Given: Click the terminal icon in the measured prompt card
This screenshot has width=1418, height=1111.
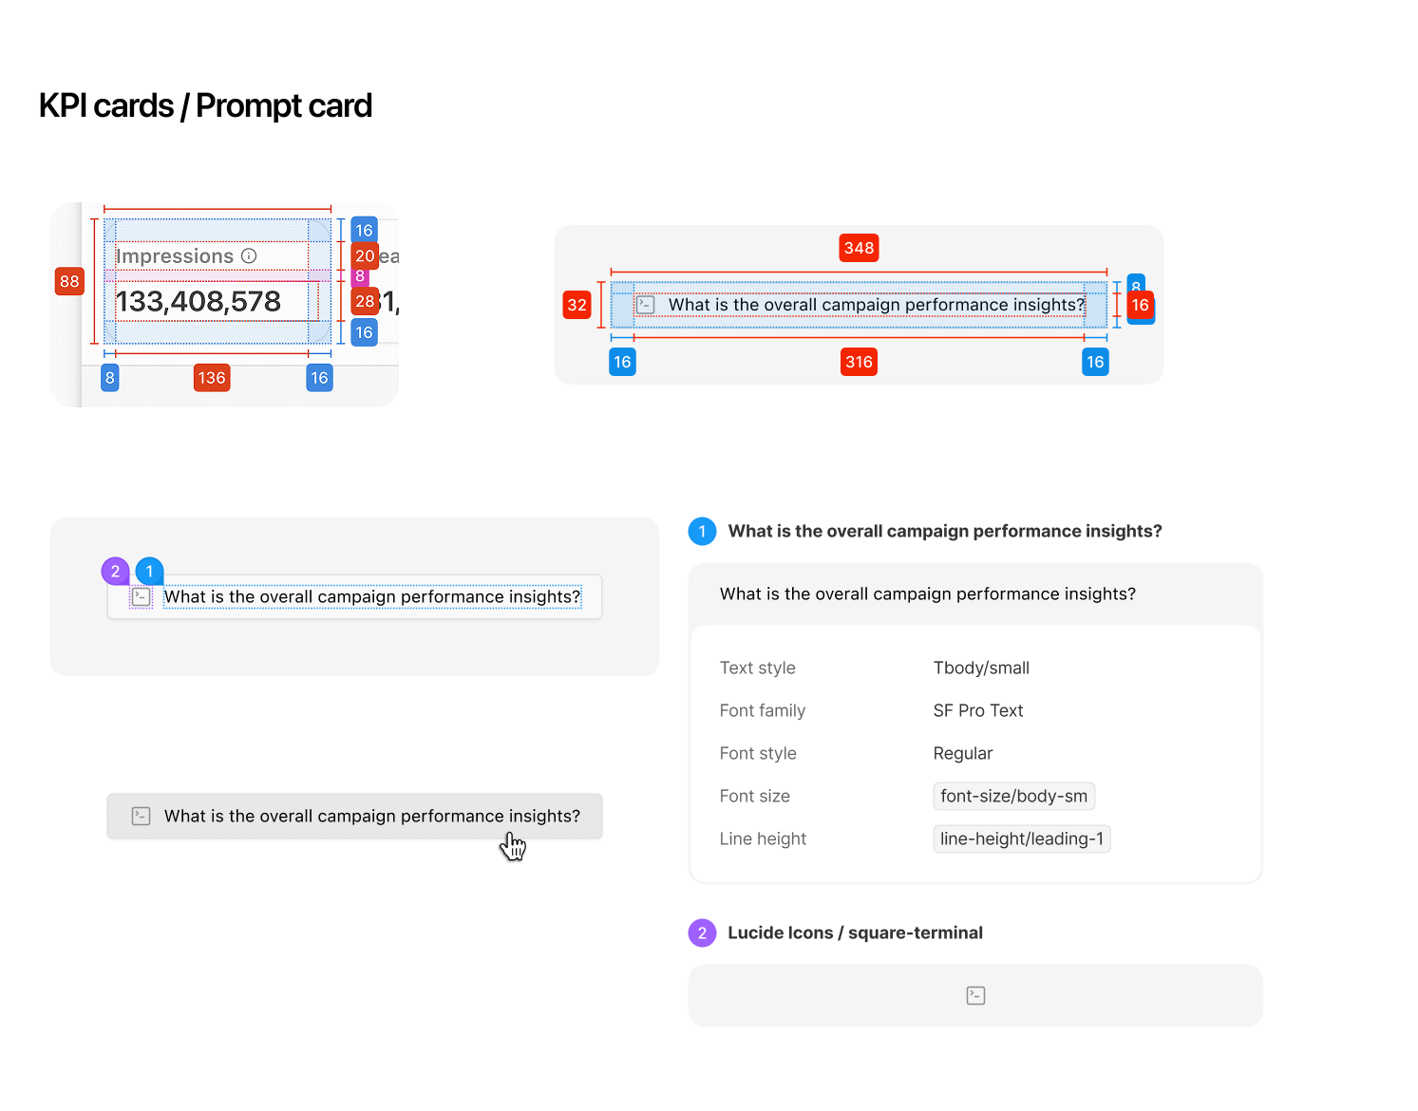Looking at the screenshot, I should tap(646, 305).
